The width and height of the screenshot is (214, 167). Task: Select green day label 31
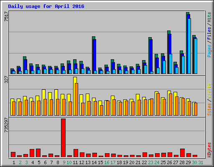201,162
